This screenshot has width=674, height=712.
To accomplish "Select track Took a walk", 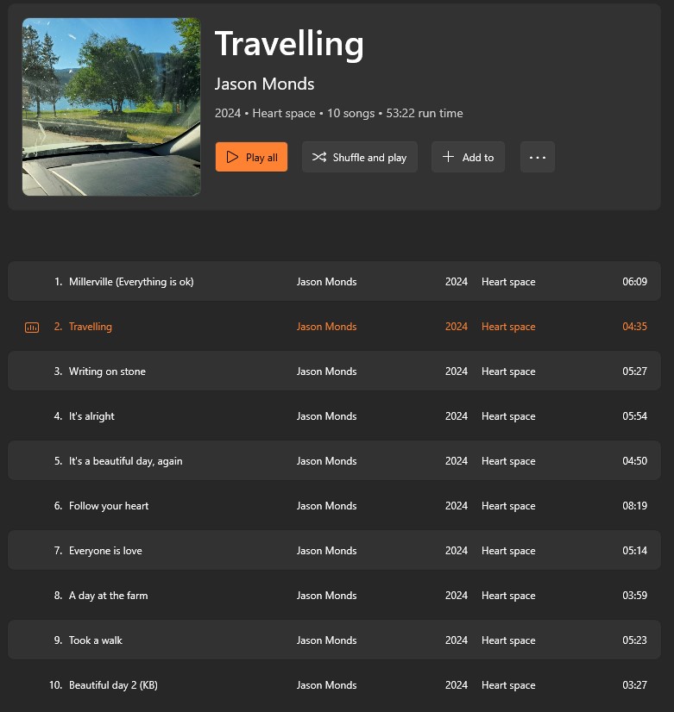I will 96,640.
